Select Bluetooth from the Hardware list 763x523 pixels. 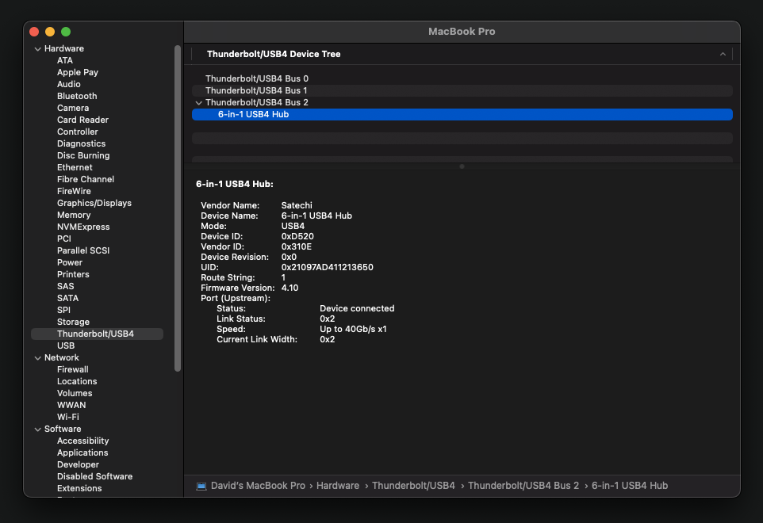tap(77, 97)
